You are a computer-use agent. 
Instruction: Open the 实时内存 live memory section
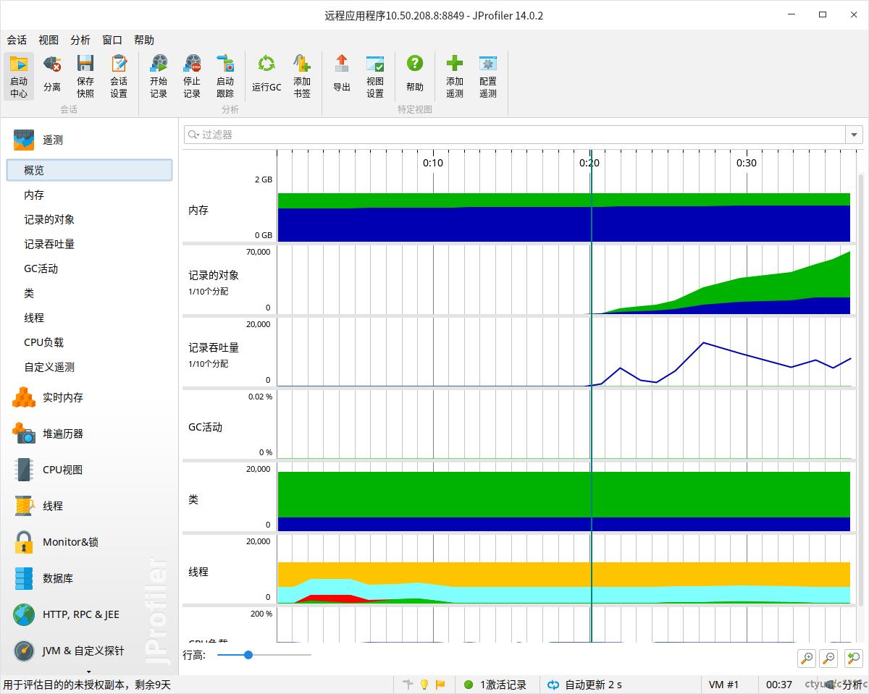(x=89, y=397)
